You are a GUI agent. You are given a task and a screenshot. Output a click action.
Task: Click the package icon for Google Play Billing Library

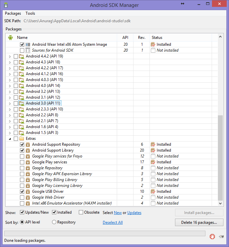(x=28, y=180)
